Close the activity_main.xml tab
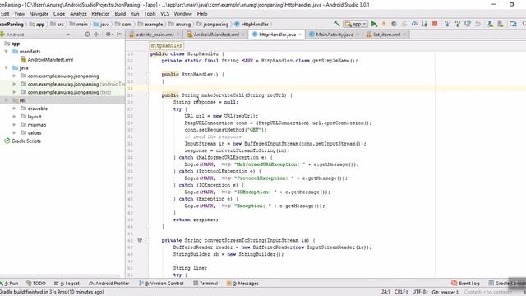This screenshot has width=526, height=296. (178, 35)
